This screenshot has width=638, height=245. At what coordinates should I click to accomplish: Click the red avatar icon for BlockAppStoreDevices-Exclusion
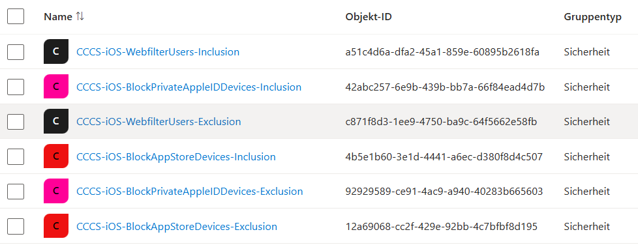coord(56,226)
